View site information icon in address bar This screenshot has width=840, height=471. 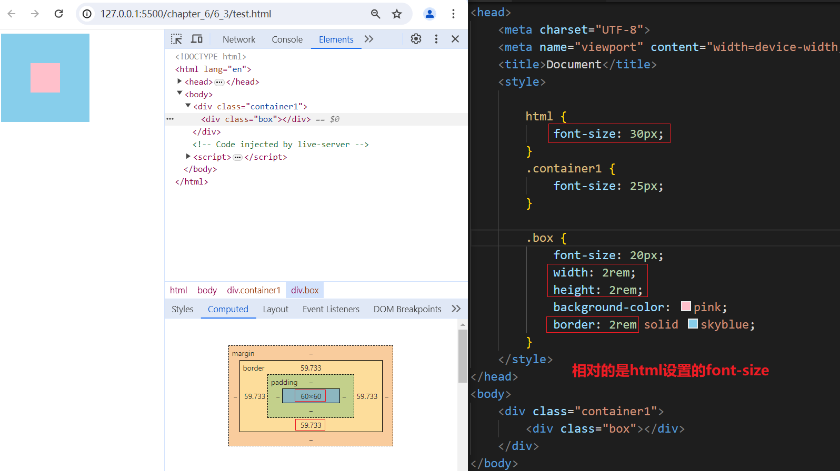pyautogui.click(x=87, y=14)
